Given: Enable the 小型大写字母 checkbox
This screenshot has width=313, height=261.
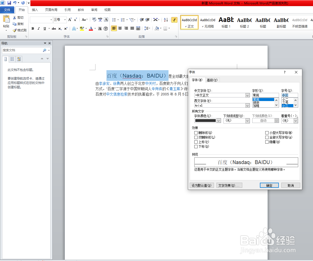Looking at the screenshot, I should coord(267,133).
